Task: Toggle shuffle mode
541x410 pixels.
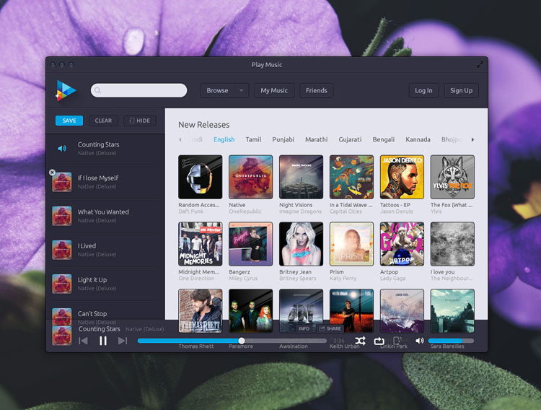Action: [360, 341]
